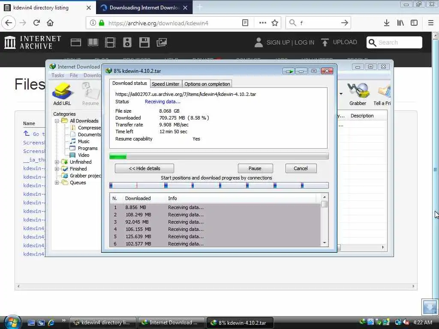This screenshot has width=439, height=329.
Task: Click the Internet Archive search field
Action: pyautogui.click(x=394, y=42)
